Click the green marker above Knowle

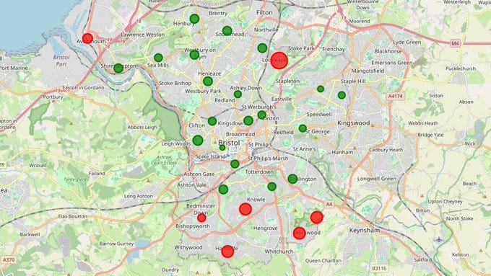tap(272, 187)
